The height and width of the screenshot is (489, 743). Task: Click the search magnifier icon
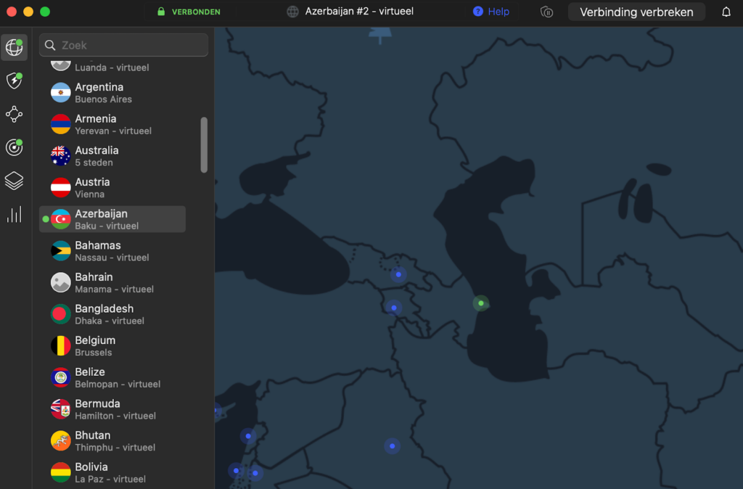click(50, 45)
